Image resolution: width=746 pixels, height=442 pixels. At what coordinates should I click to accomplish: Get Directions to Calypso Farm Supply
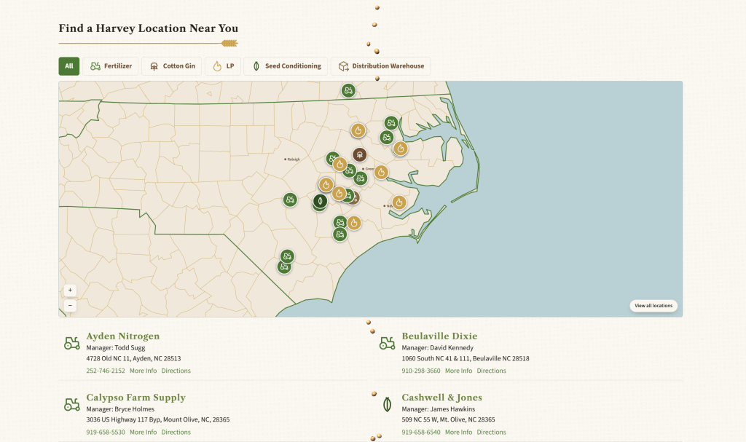(176, 432)
